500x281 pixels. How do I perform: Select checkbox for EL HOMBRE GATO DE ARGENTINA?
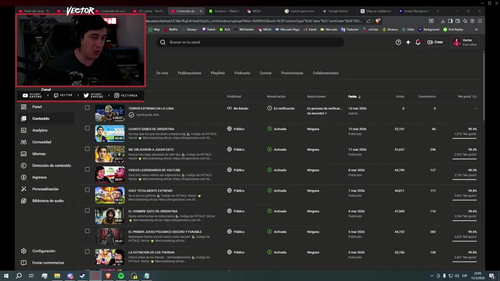[87, 210]
